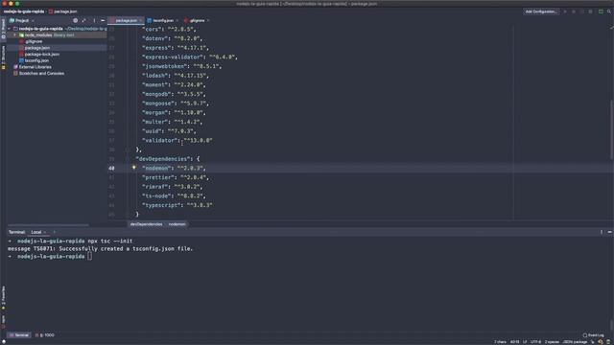Click Add Configuration button
Screen dimensions: 614x345
pos(541,11)
